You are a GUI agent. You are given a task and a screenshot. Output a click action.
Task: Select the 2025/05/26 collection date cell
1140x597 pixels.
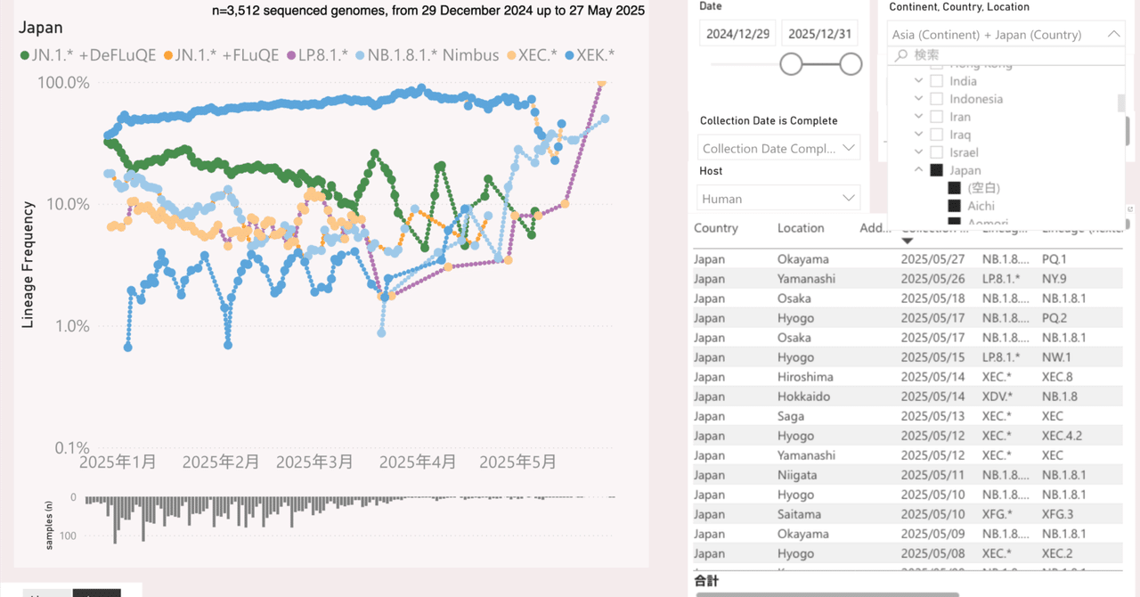click(932, 279)
